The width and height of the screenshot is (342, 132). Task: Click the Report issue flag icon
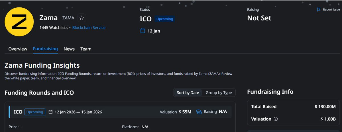point(319,10)
